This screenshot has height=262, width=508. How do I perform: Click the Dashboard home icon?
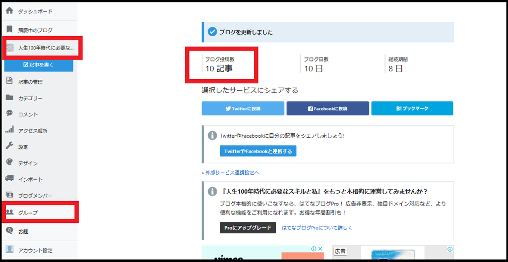click(10, 11)
